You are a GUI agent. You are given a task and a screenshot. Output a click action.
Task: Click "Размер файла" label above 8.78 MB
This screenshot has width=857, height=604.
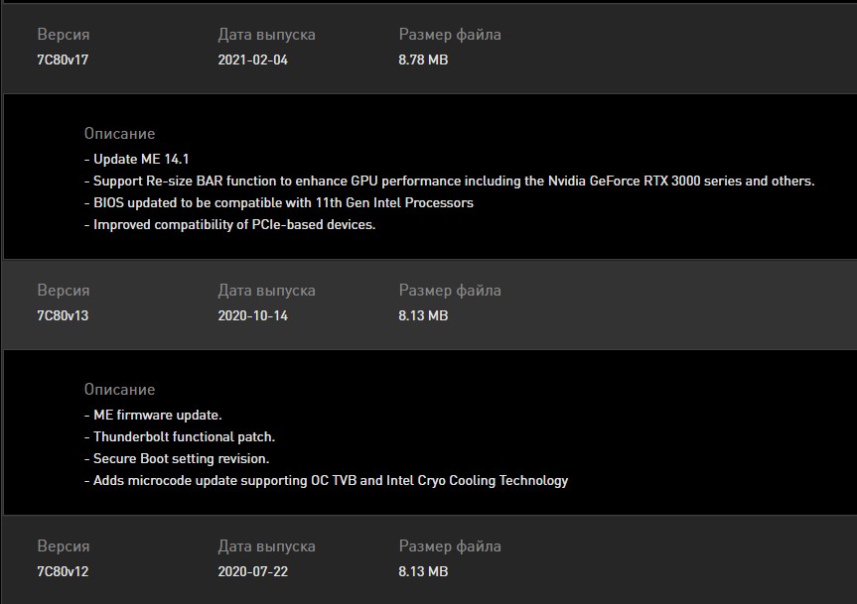pos(450,35)
